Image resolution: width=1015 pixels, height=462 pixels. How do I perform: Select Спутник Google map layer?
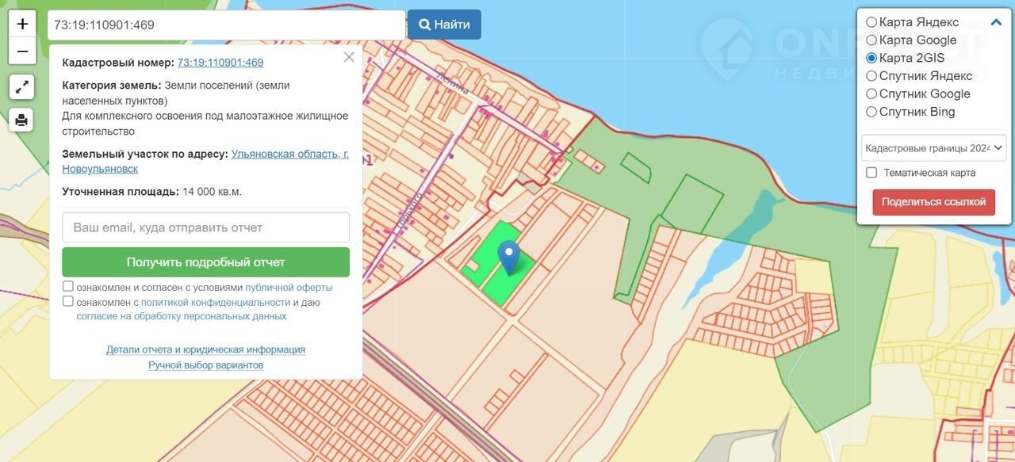(871, 94)
